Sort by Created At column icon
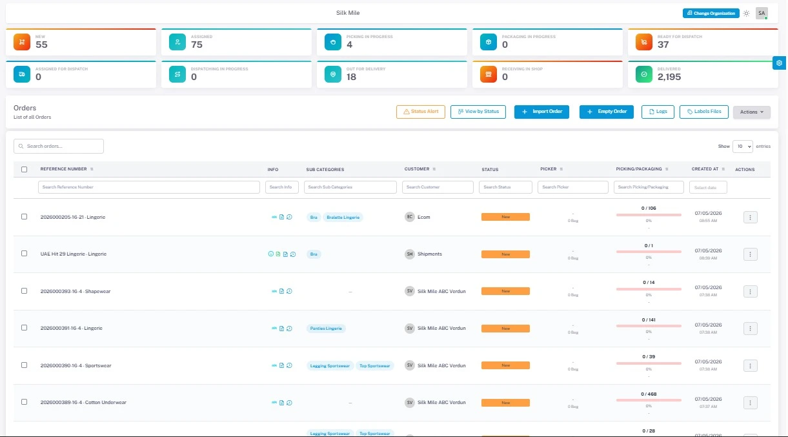The width and height of the screenshot is (788, 437). click(724, 169)
